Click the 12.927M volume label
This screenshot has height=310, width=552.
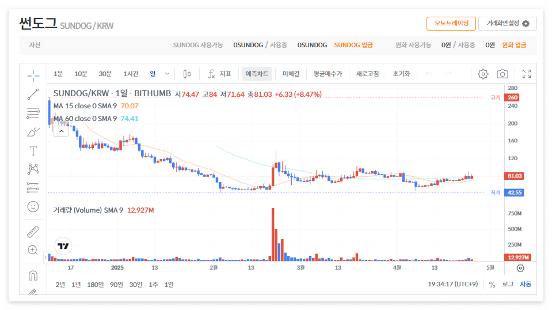518,258
